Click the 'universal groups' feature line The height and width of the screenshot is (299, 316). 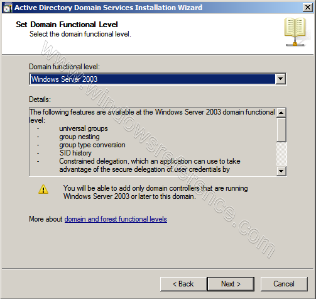point(84,128)
